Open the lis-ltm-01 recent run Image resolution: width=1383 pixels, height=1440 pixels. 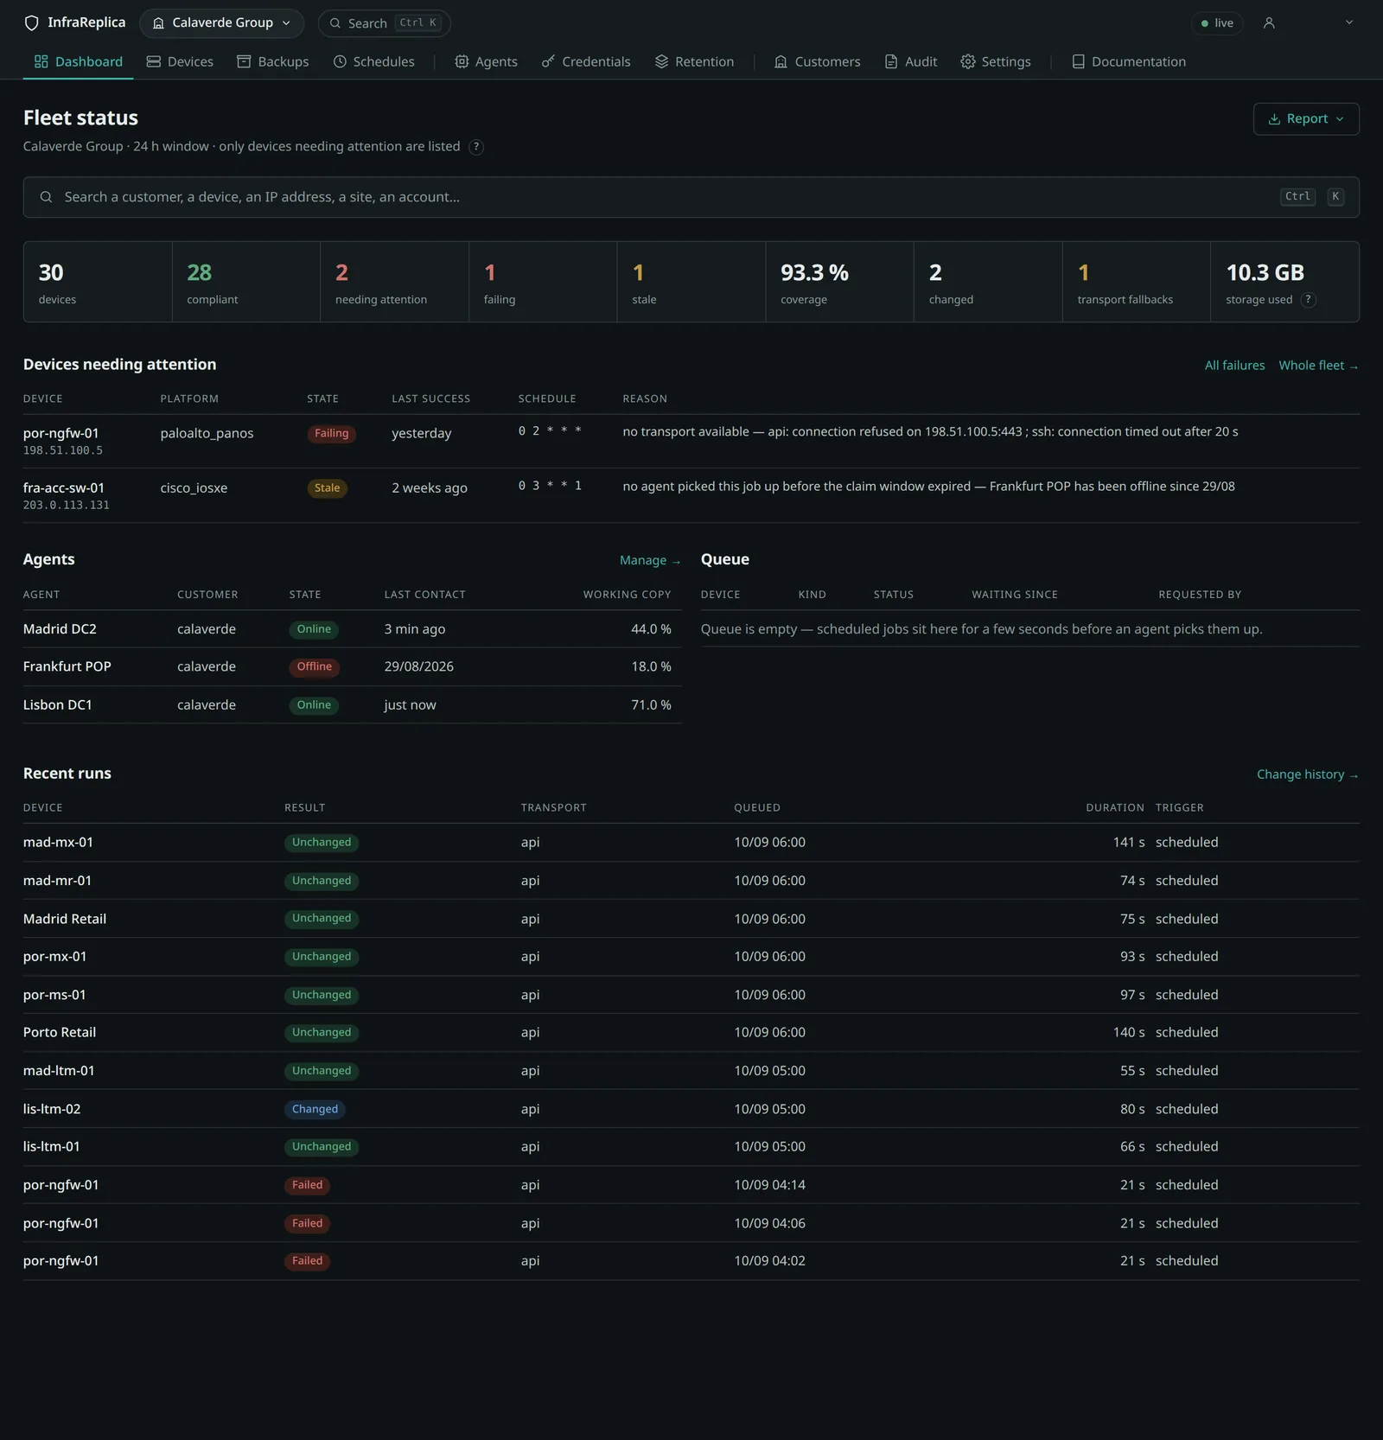click(691, 1146)
